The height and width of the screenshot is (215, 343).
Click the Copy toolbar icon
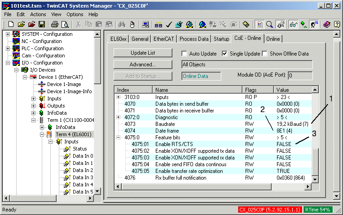click(x=88, y=24)
